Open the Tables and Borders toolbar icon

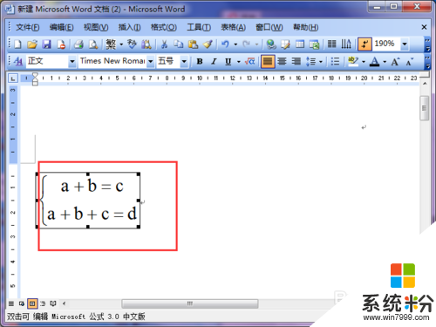(x=285, y=44)
